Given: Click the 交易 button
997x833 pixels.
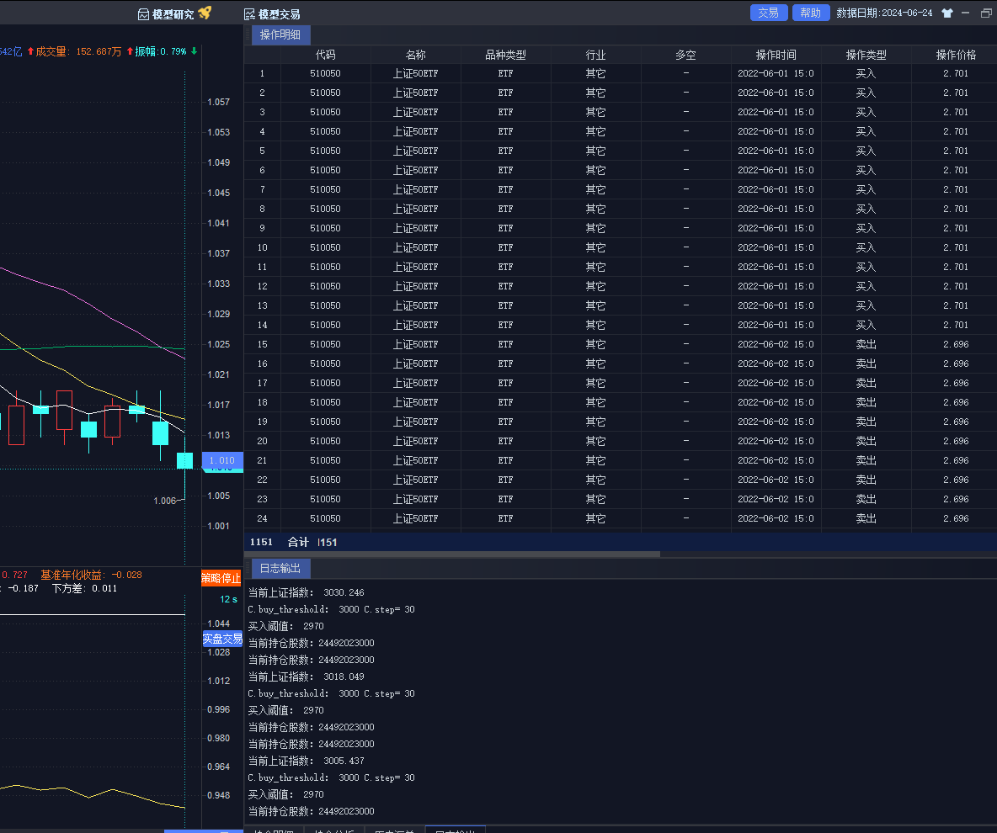Looking at the screenshot, I should click(769, 13).
